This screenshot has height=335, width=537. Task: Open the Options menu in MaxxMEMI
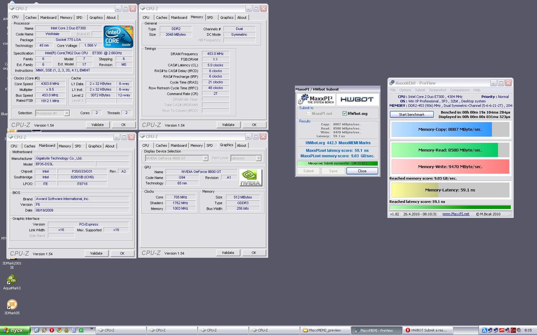click(x=405, y=90)
